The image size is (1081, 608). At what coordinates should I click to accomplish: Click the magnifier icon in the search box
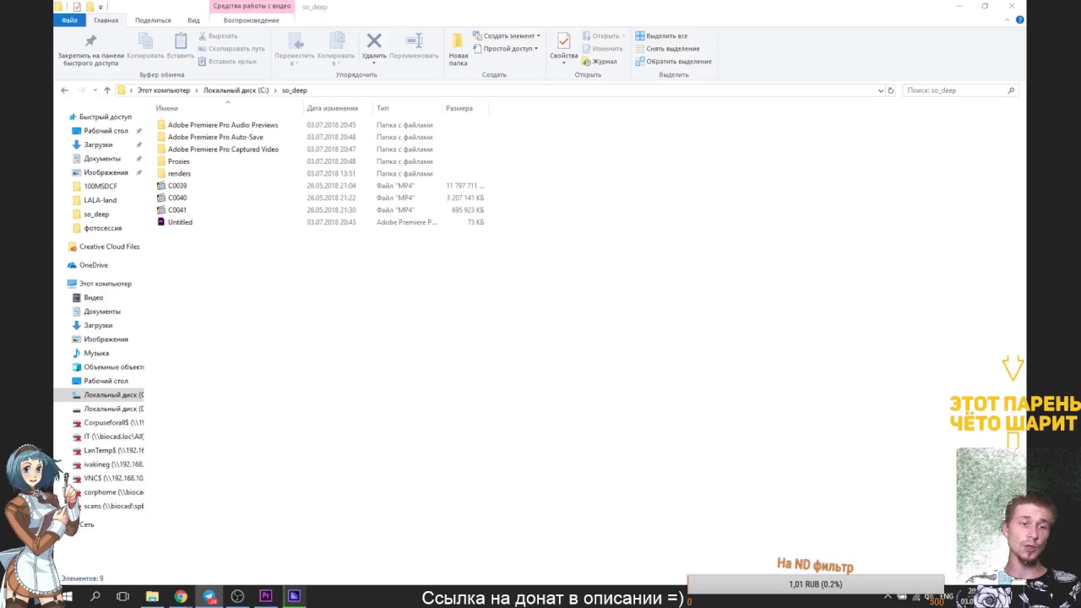click(1011, 90)
